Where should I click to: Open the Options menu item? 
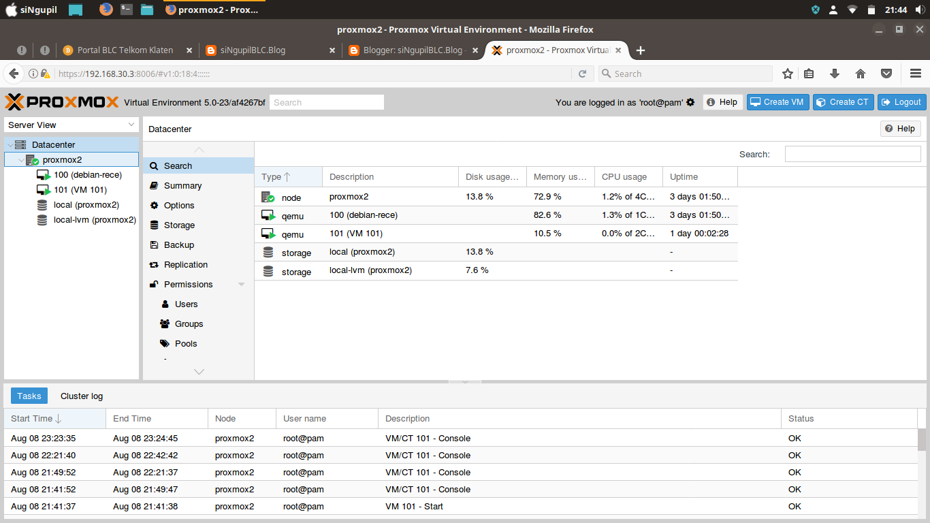(x=198, y=205)
